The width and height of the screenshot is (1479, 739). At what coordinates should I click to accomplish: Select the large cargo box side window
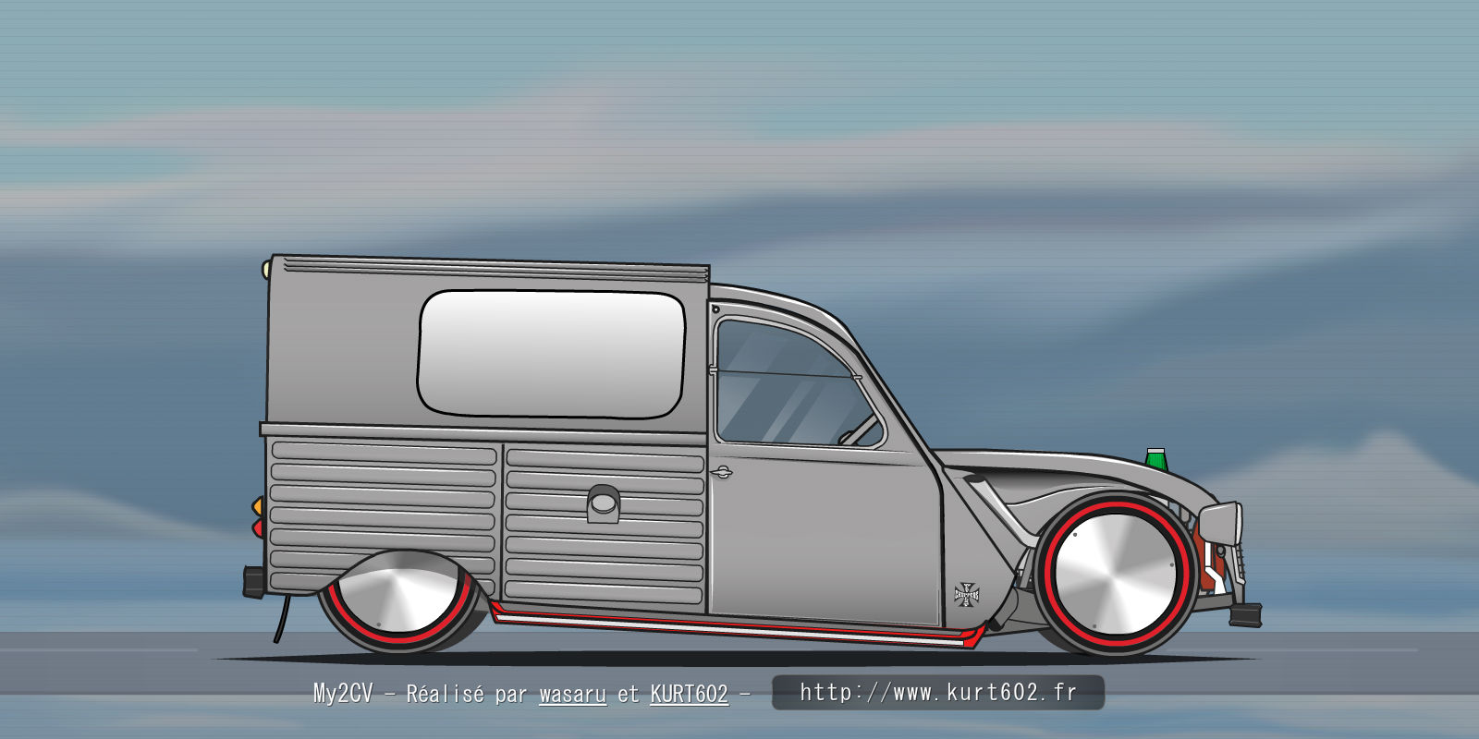coord(551,354)
